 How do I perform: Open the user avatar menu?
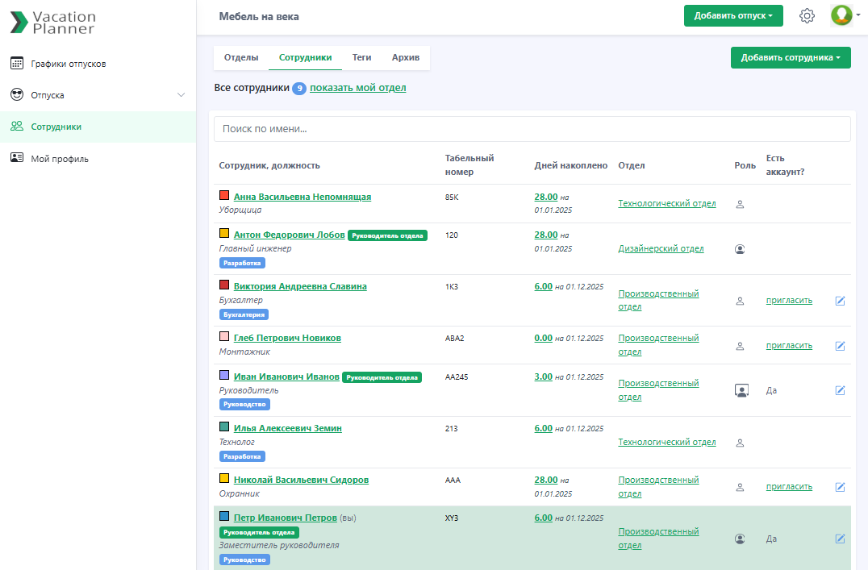(841, 15)
